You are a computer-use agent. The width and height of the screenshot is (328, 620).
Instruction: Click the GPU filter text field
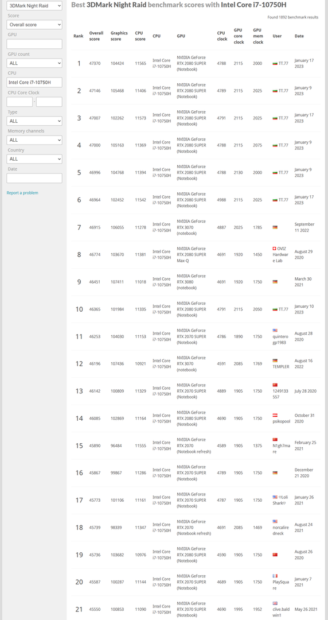(x=34, y=44)
